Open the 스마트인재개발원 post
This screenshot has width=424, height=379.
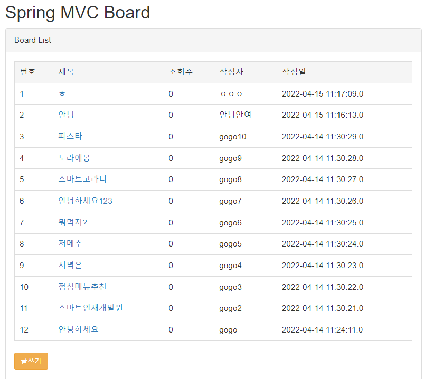90,308
